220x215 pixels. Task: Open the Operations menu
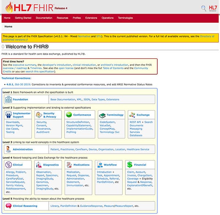[x=107, y=18]
